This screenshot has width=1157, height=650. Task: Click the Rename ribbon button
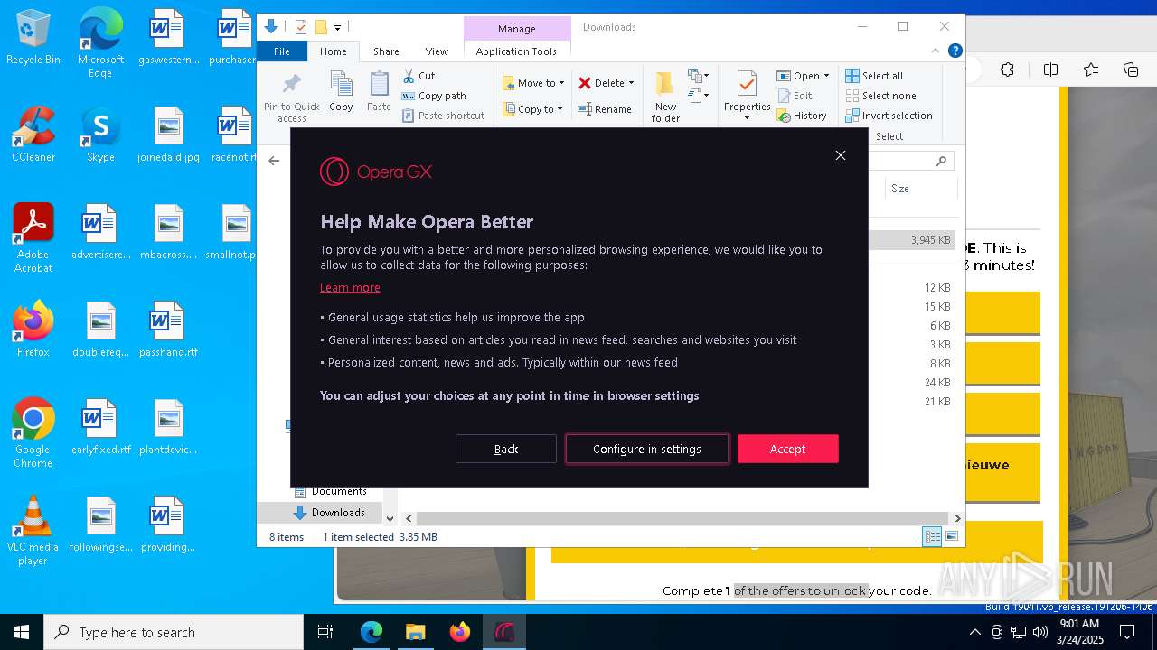pos(605,109)
